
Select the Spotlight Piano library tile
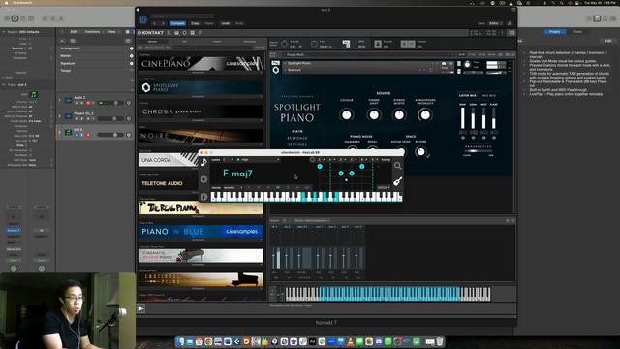(201, 87)
